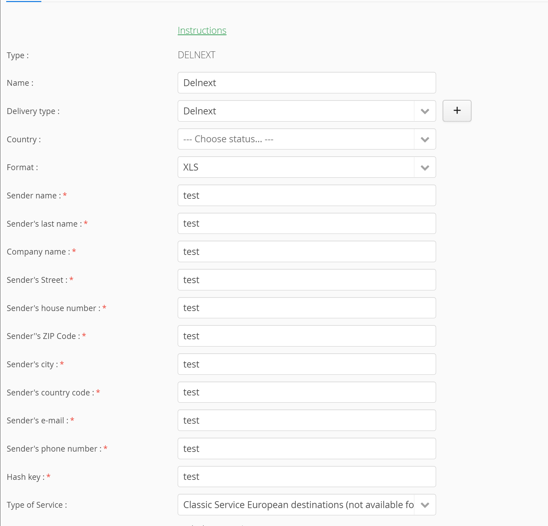Select the Sender's ZIP Code field

point(307,336)
